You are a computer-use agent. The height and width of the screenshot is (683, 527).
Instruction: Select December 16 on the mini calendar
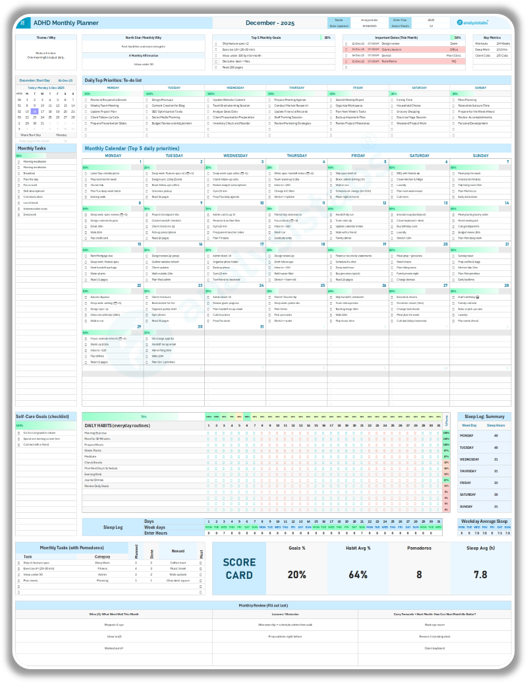tap(34, 111)
